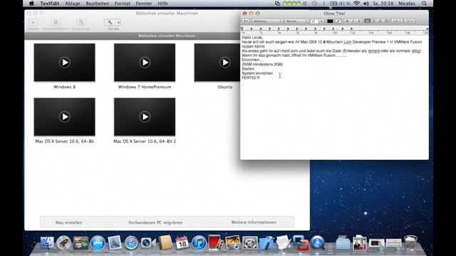456x256 pixels.
Task: Open the Fenster menu
Action: coord(144,4)
